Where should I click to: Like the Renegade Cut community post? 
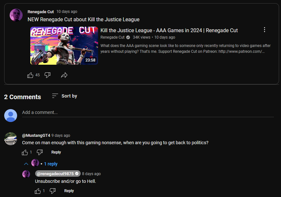(x=30, y=75)
